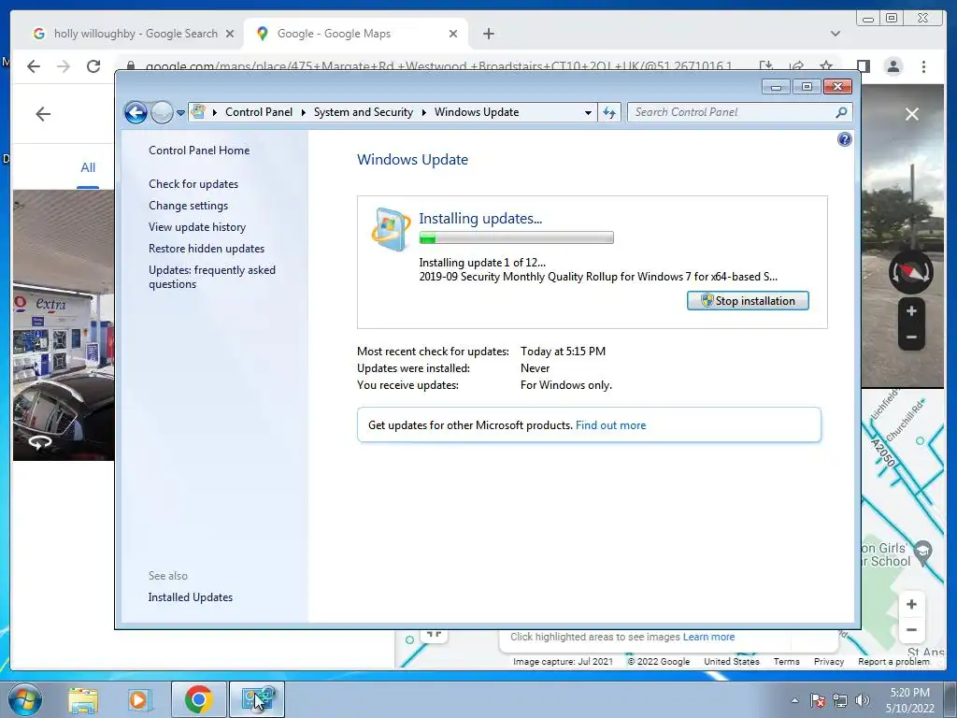The width and height of the screenshot is (957, 718).
Task: Click the street view compass
Action: [910, 272]
